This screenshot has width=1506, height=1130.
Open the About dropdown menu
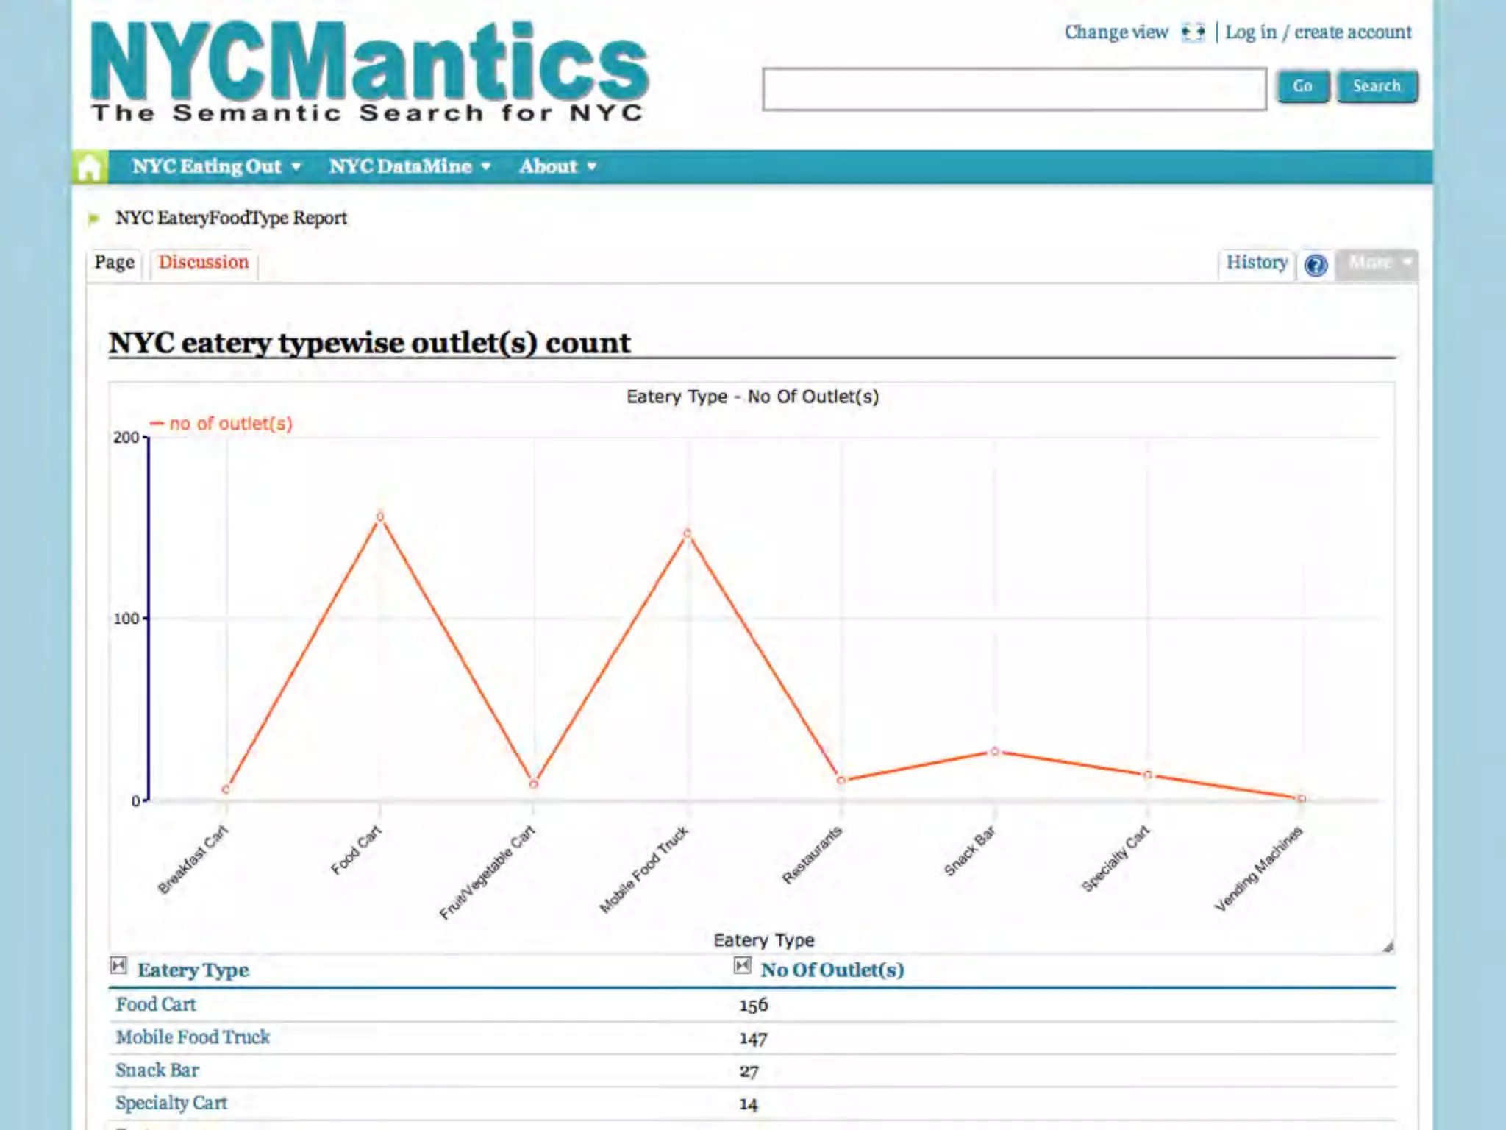[x=557, y=167]
